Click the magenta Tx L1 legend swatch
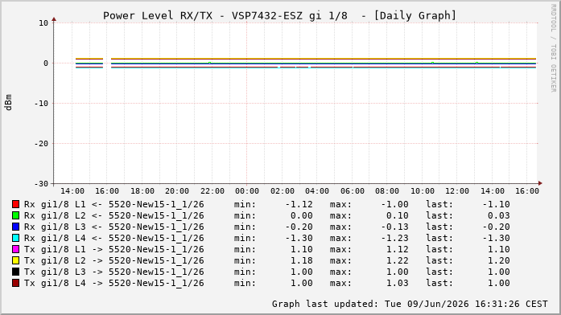The height and width of the screenshot is (315, 561). [15, 249]
